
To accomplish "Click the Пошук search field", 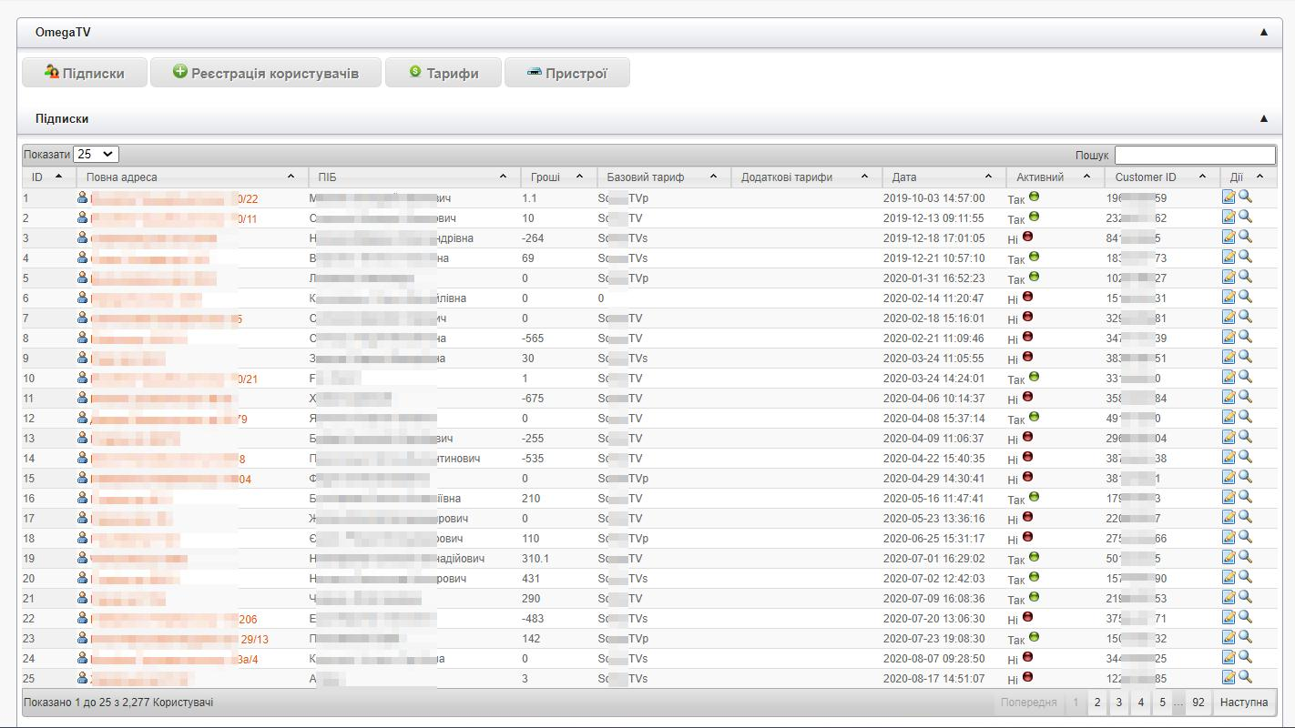I will (1195, 156).
